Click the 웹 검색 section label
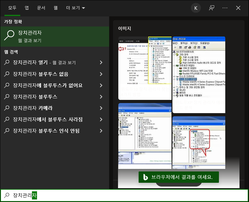 coord(11,52)
